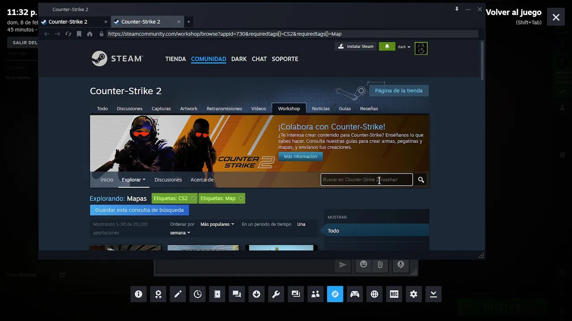
Task: Expand the Explorar dropdown menu
Action: 134,180
